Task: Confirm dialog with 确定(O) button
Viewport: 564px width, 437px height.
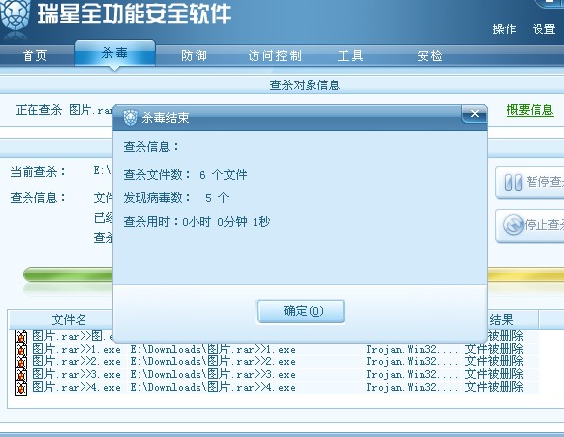Action: (x=301, y=311)
